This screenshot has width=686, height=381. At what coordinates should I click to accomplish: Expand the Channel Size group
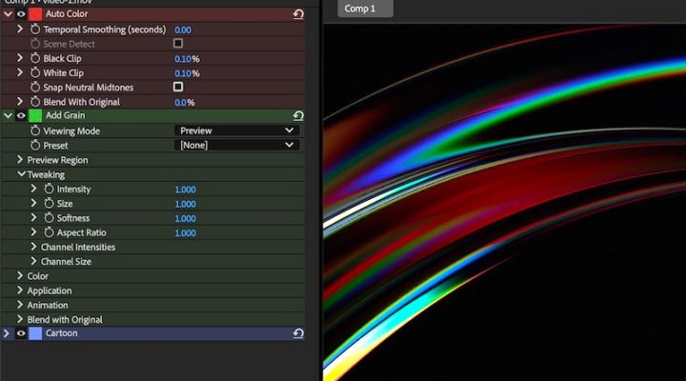pyautogui.click(x=33, y=261)
